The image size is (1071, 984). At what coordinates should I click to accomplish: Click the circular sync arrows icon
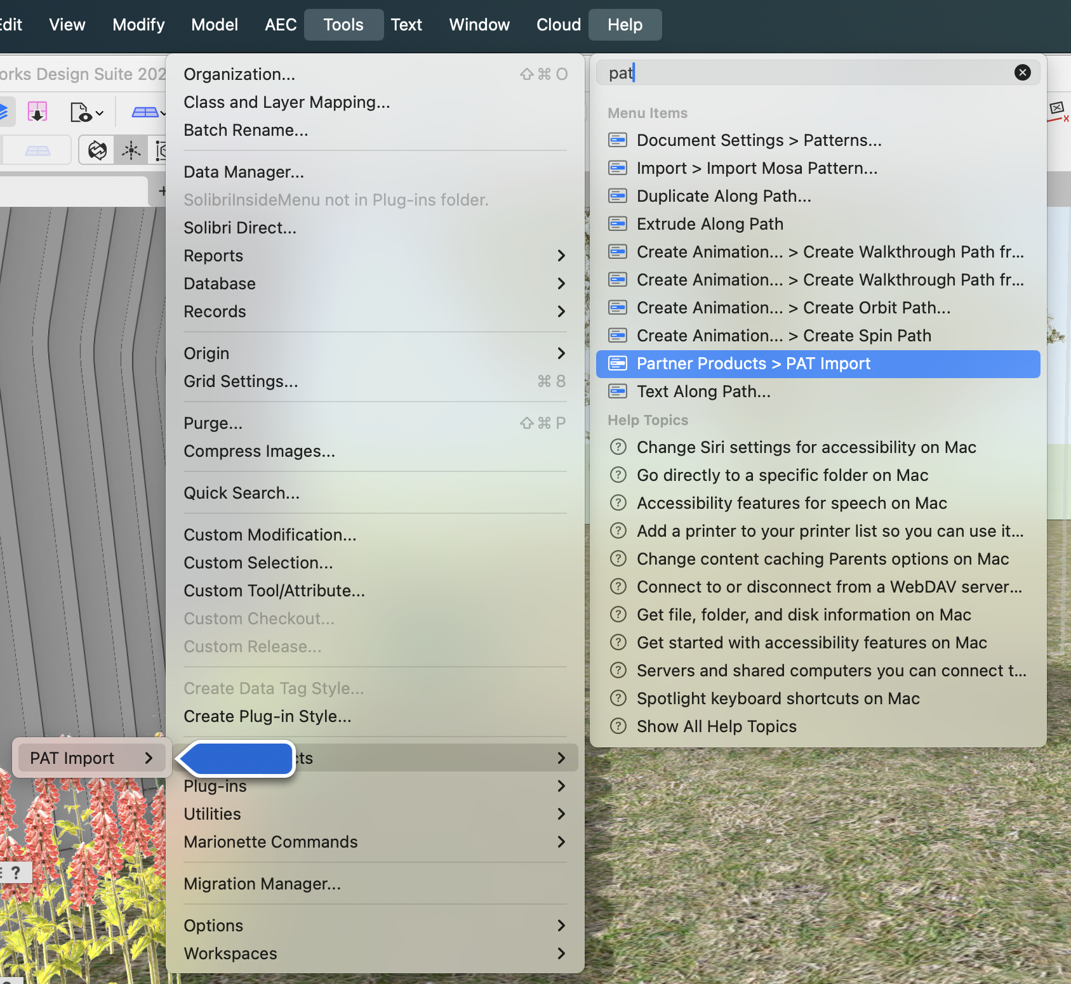(x=97, y=150)
